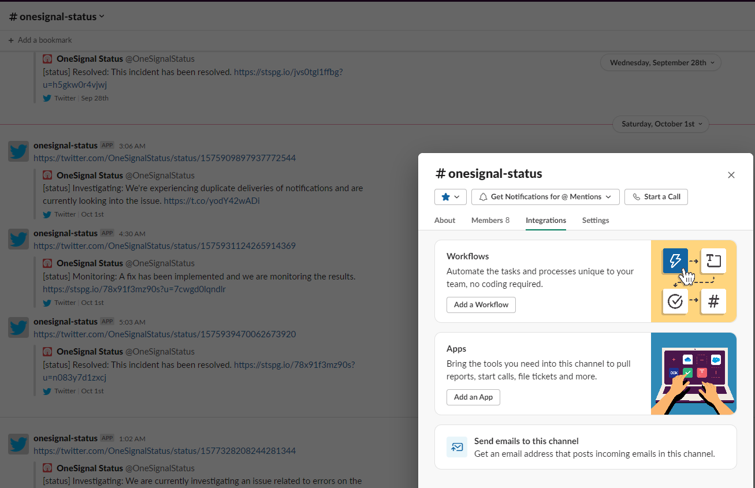Click OneSignal Status logo in Monitoring tweet
This screenshot has width=755, height=488.
[x=47, y=263]
